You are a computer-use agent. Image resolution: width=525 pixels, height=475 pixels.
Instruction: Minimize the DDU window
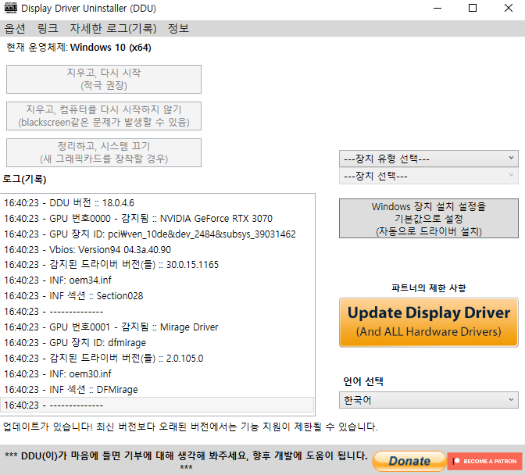437,8
